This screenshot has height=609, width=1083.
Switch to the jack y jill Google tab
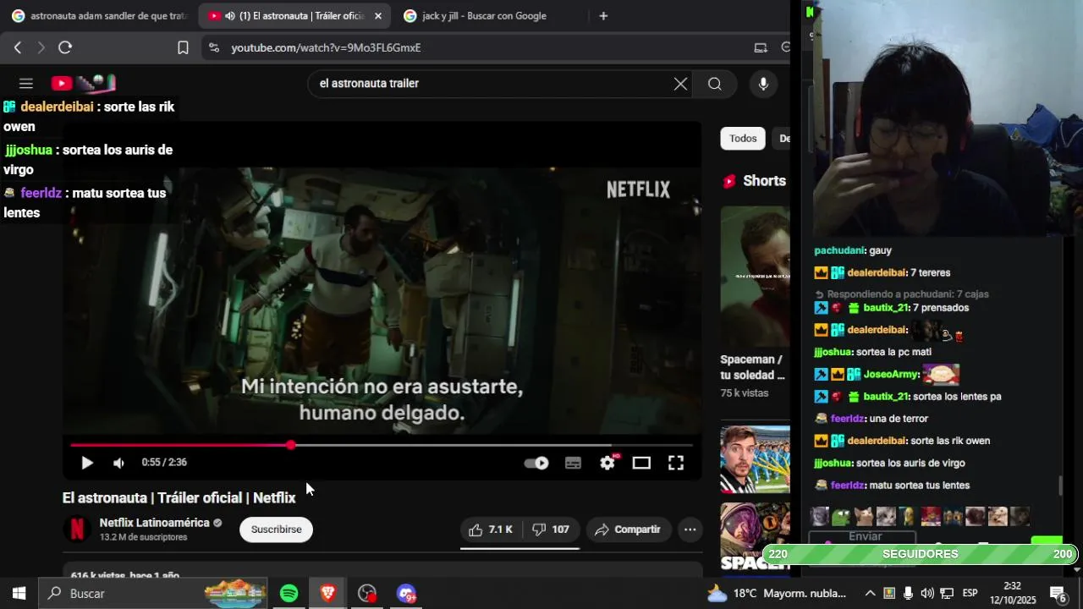484,16
